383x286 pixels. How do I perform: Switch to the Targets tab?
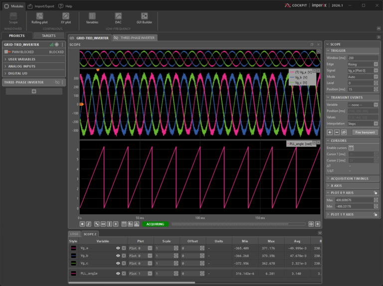(x=48, y=36)
